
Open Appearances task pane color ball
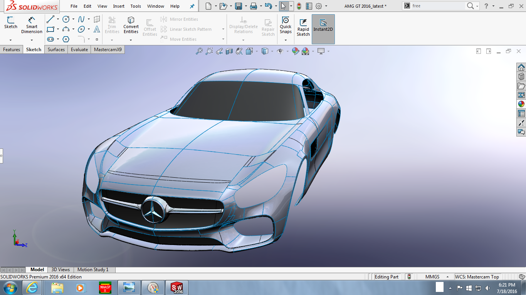point(521,104)
